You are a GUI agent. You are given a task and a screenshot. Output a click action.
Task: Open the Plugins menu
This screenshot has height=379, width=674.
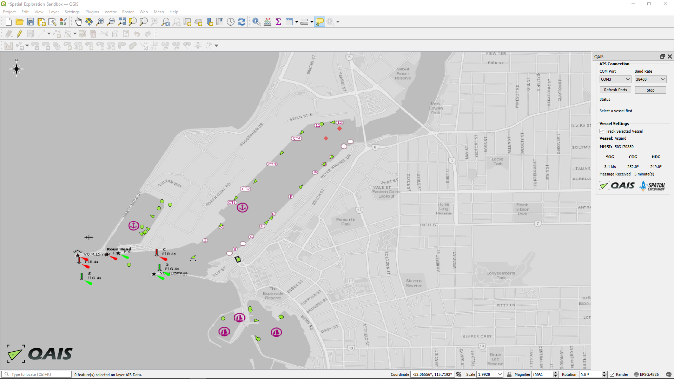92,12
